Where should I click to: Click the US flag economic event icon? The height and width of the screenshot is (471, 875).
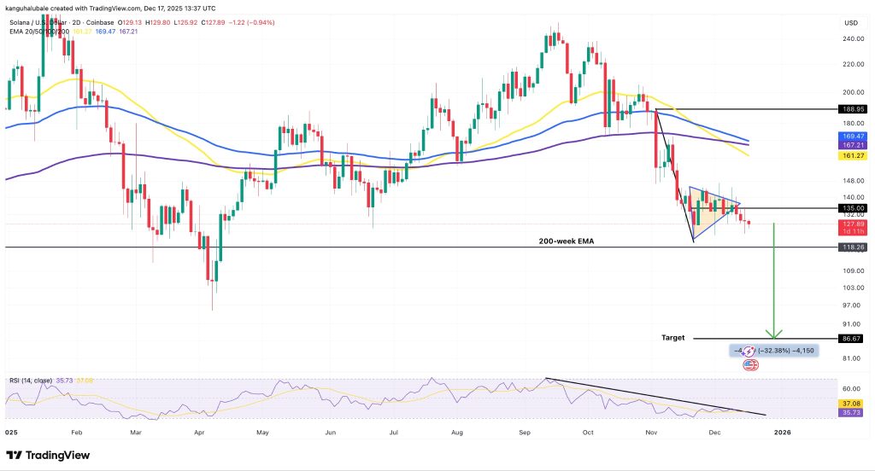click(x=750, y=365)
